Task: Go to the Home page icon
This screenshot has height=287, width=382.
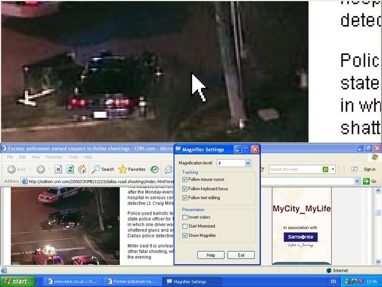Action: click(82, 169)
